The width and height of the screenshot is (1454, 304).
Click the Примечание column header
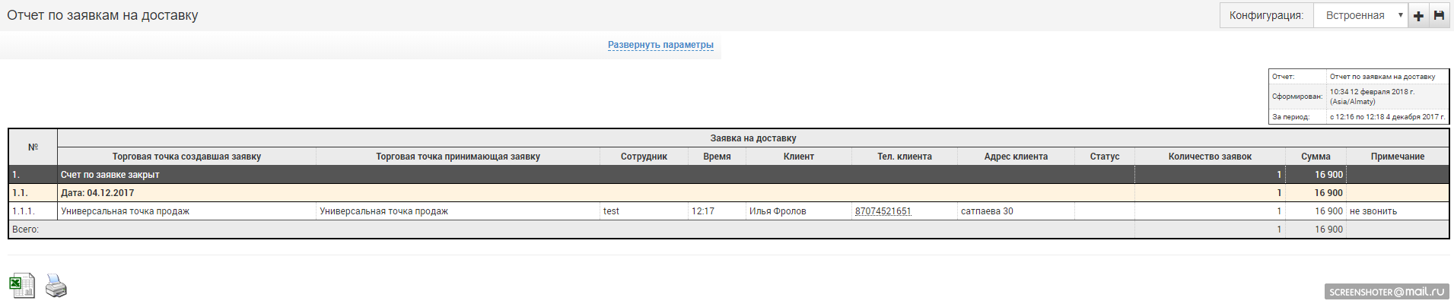tap(1397, 157)
